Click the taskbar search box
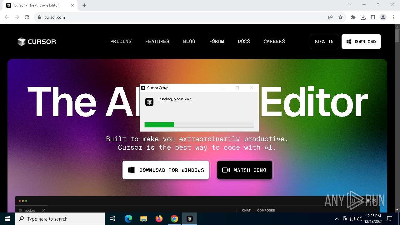This screenshot has height=225, width=400. point(60,219)
